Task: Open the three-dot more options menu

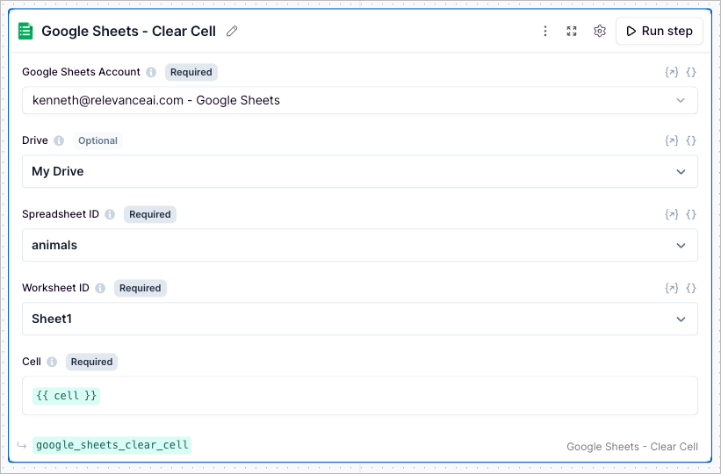Action: [544, 31]
